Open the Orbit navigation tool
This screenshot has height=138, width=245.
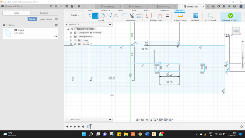pyautogui.click(x=137, y=120)
